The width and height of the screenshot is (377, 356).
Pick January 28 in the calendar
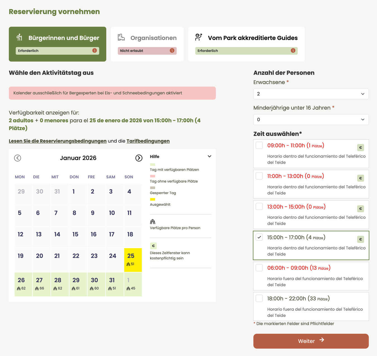coord(58,284)
